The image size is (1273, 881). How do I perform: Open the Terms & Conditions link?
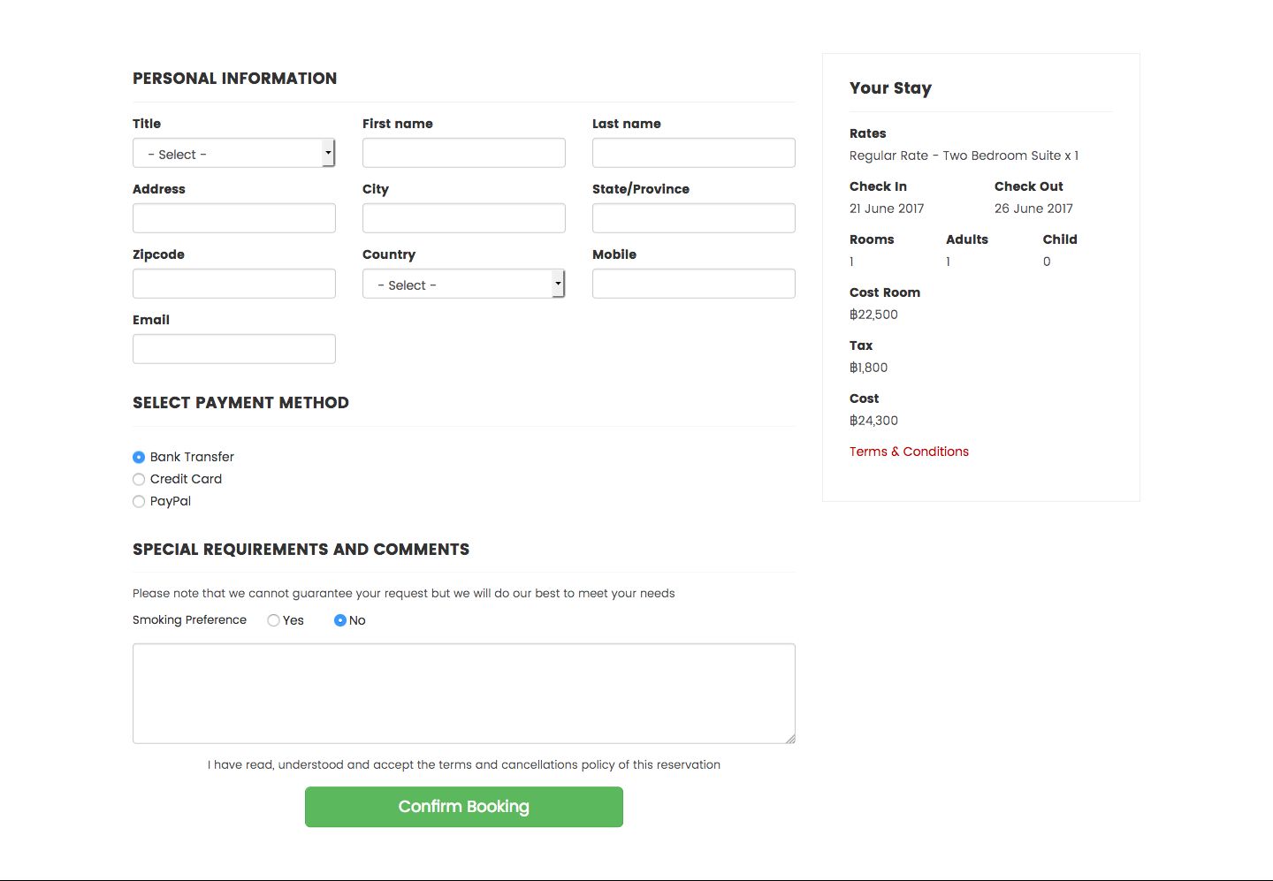click(909, 452)
